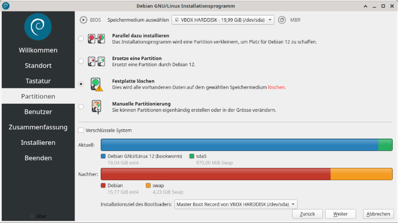Click the 'Manuelle Partitionierung' option title
398x223 pixels.
click(141, 104)
